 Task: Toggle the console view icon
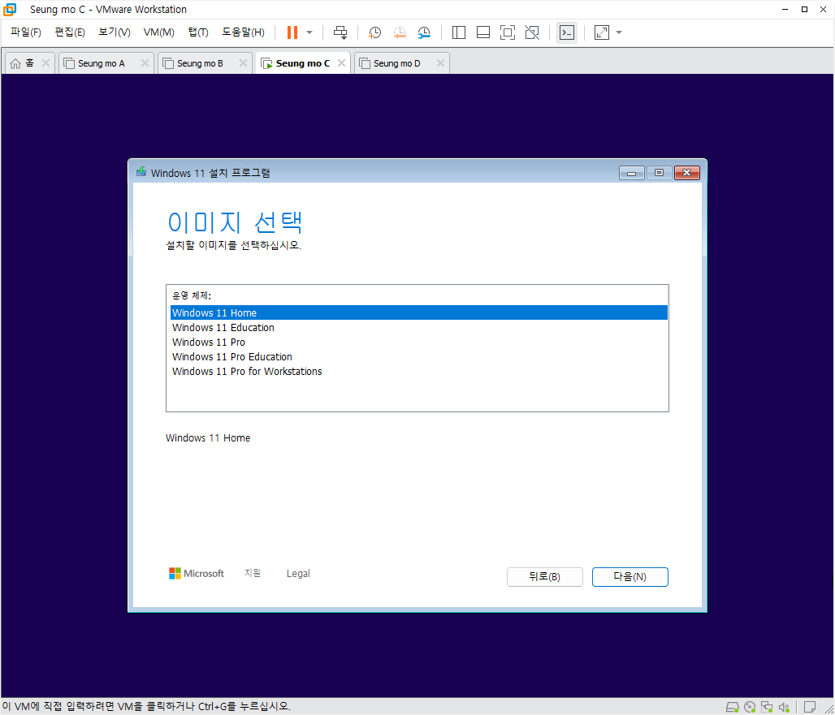(567, 32)
